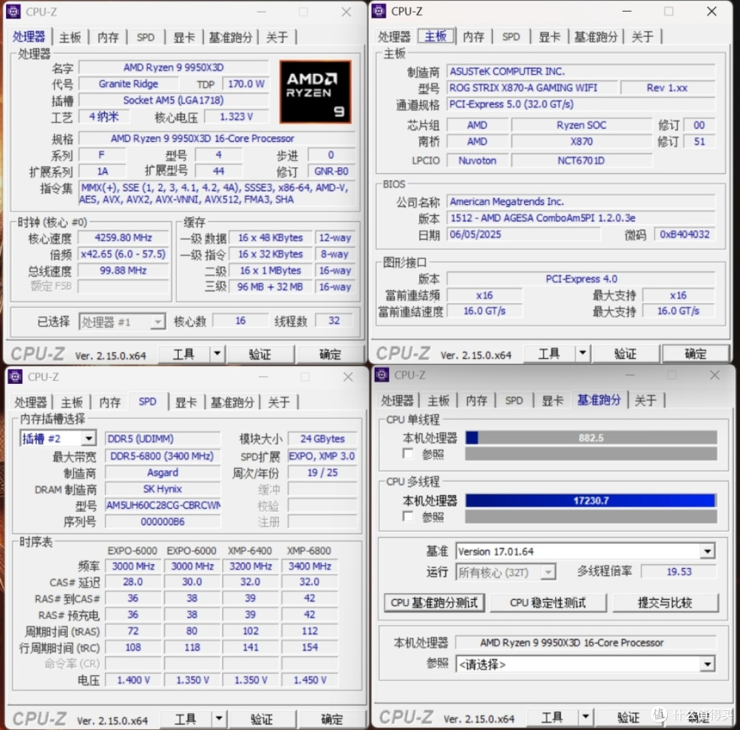740x730 pixels.
Task: Click the 4259.80 MHz core speed value
Action: click(x=123, y=238)
